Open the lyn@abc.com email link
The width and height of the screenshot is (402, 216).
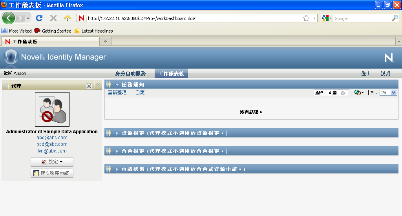(x=52, y=151)
